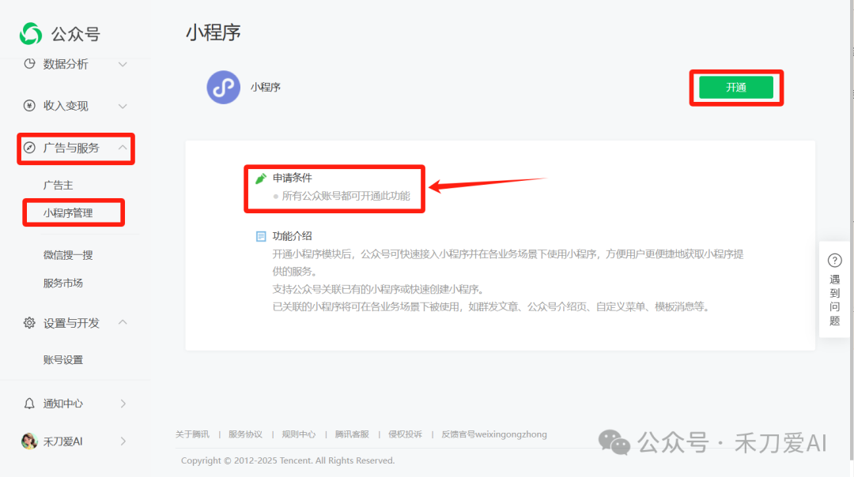
Task: Select 广告主 in the sidebar
Action: (x=59, y=186)
